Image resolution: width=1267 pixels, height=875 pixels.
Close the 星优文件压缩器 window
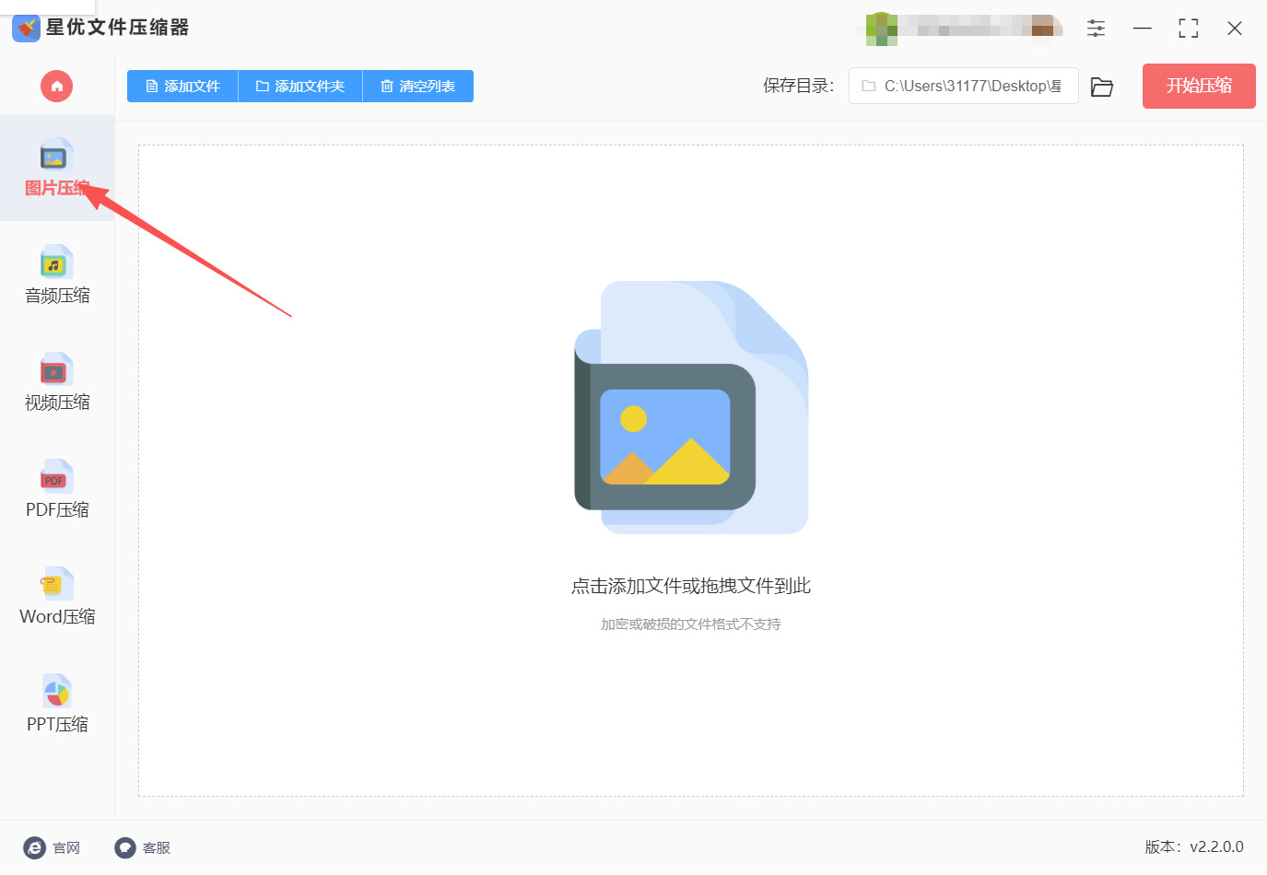(x=1235, y=29)
